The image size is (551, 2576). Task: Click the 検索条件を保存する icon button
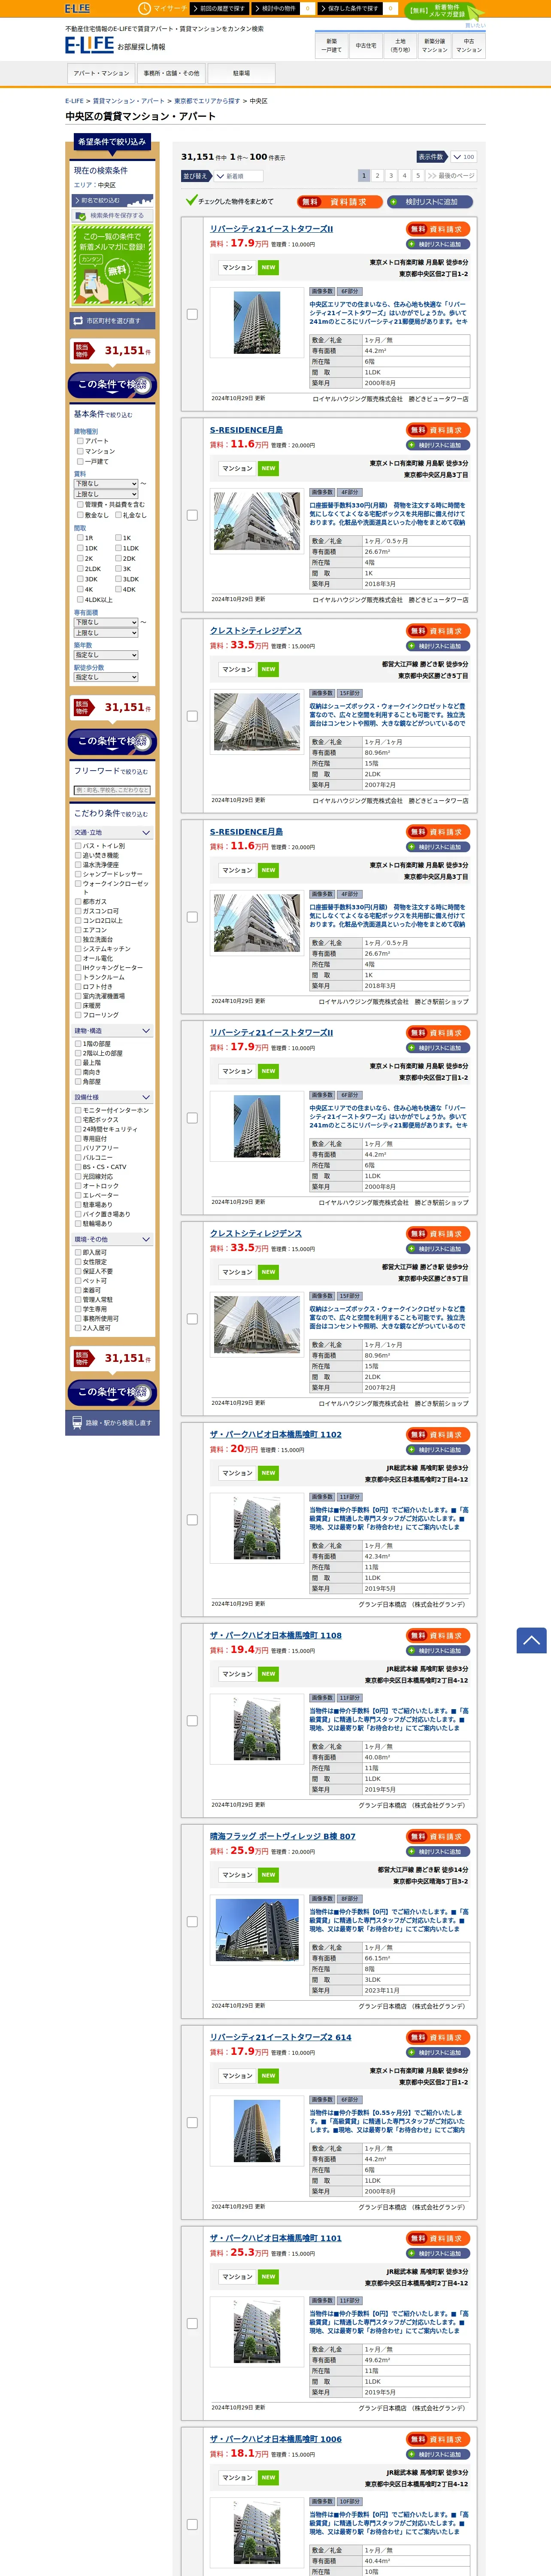(x=112, y=215)
